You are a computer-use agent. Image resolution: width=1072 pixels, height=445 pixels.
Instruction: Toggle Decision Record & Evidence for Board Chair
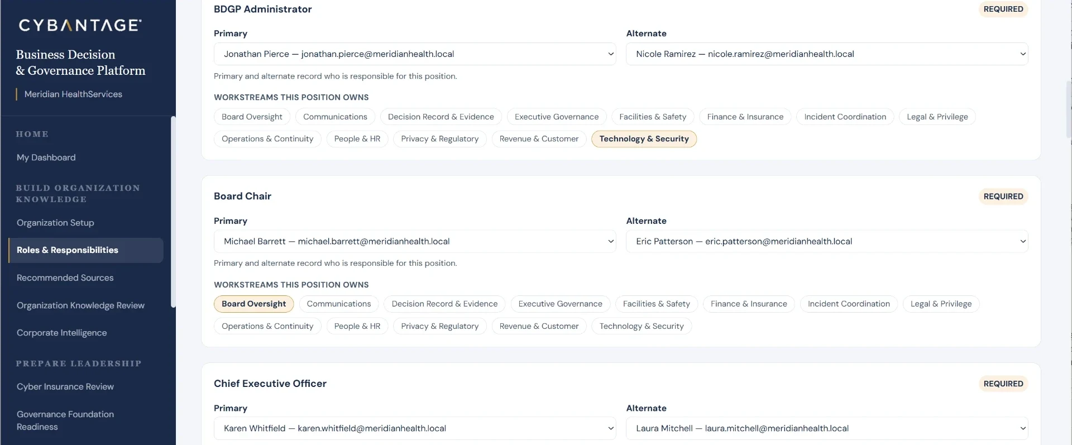tap(444, 304)
